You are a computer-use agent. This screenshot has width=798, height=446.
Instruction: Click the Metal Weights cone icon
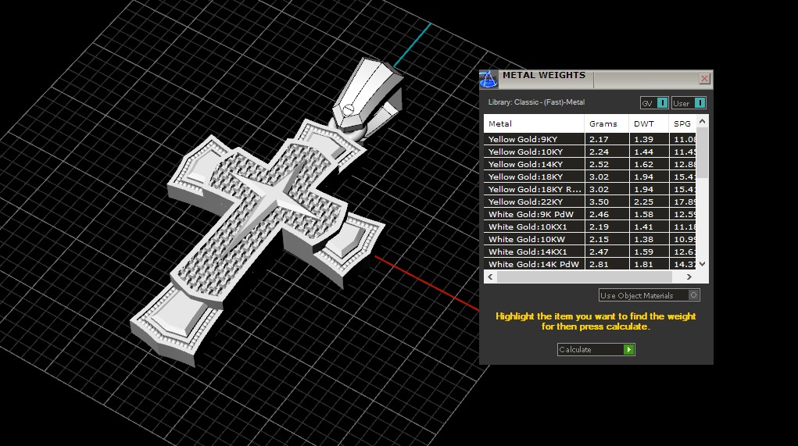point(488,80)
